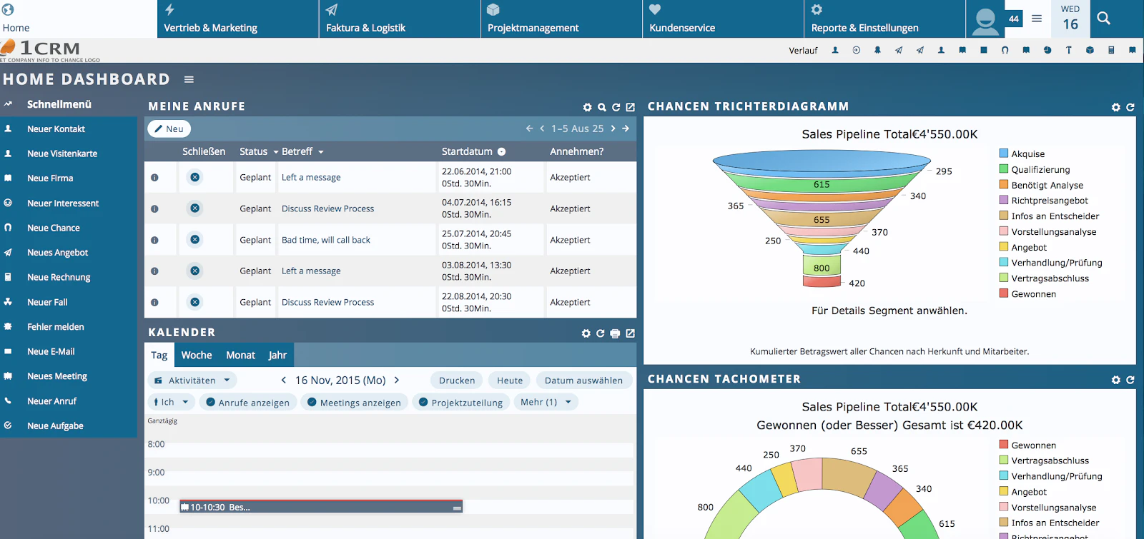Screen dimensions: 1144x539
Task: Toggle Meetings anzeigen filter
Action: pyautogui.click(x=354, y=403)
